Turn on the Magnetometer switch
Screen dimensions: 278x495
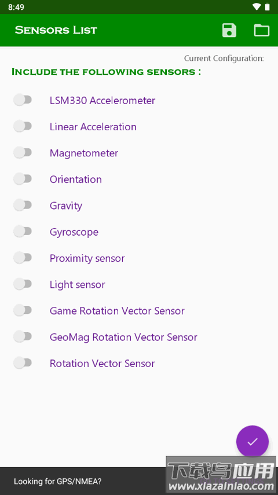[23, 152]
